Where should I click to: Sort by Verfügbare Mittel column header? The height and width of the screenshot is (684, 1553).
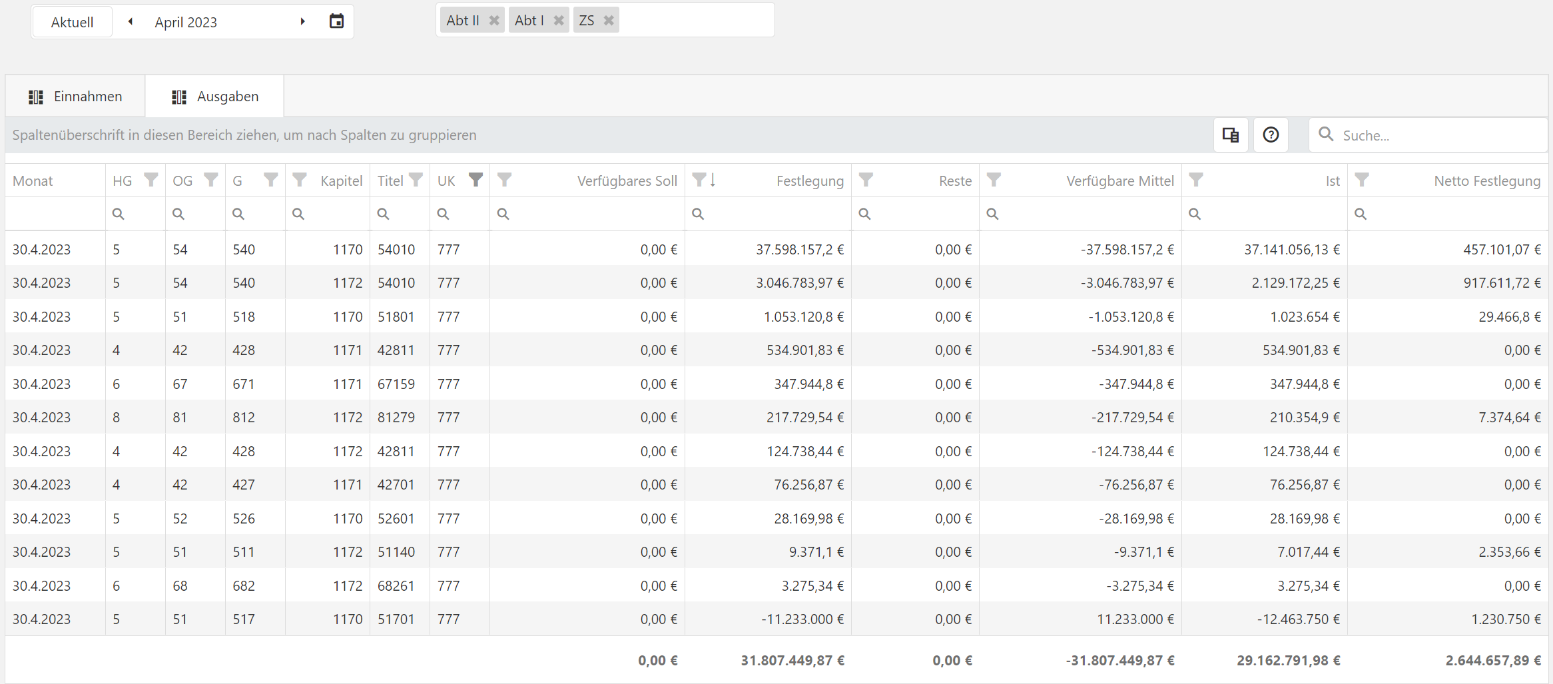(1120, 181)
